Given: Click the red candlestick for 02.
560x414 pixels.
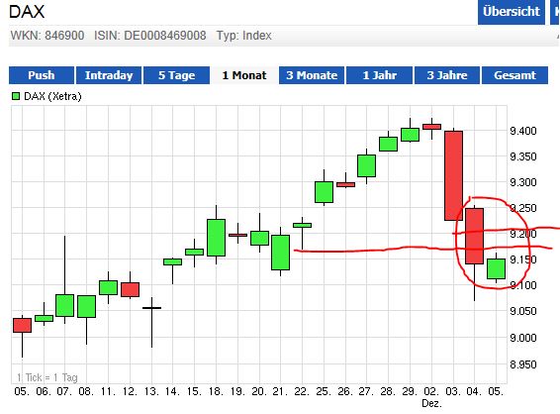Looking at the screenshot, I should (431, 127).
